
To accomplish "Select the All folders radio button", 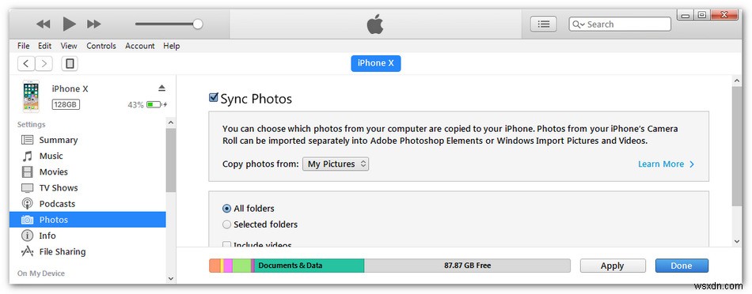I will click(227, 209).
